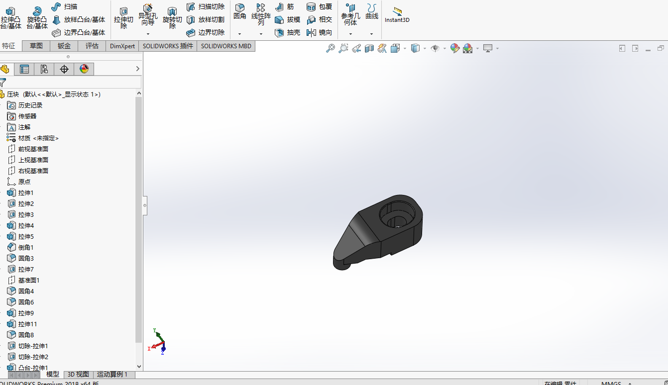Switch to the 评估 evaluate tab
The width and height of the screenshot is (668, 385).
click(x=92, y=46)
